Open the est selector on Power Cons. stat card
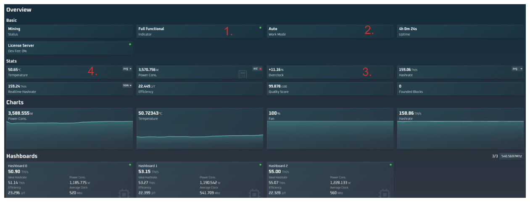 pos(257,68)
